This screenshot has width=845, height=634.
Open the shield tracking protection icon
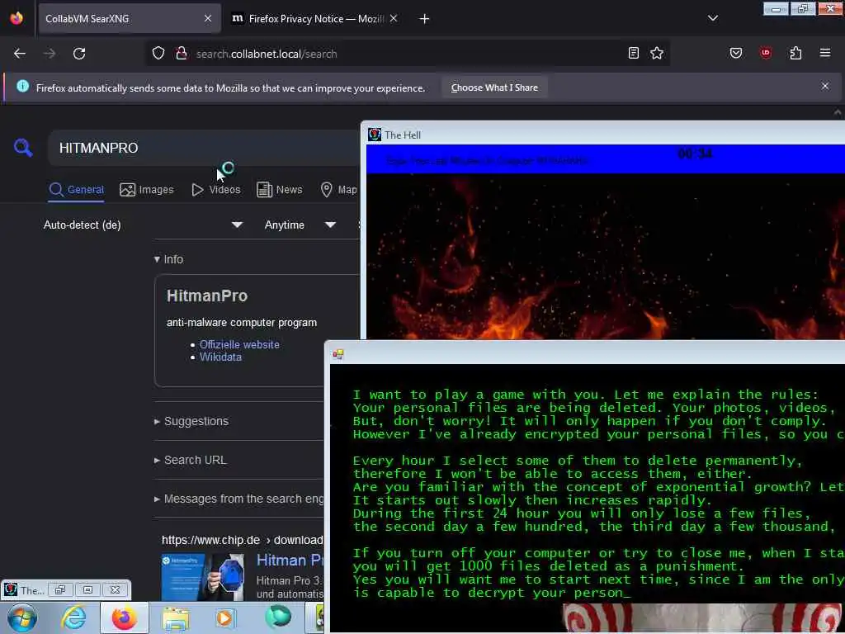(x=158, y=54)
